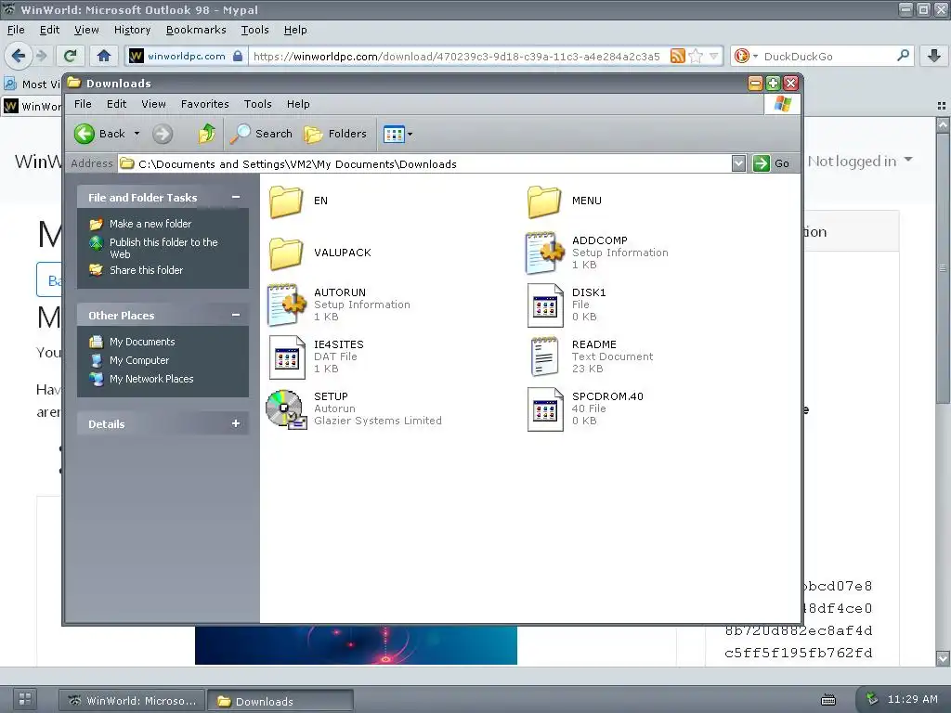Collapse the File and Folder Tasks panel
951x713 pixels.
[x=235, y=197]
